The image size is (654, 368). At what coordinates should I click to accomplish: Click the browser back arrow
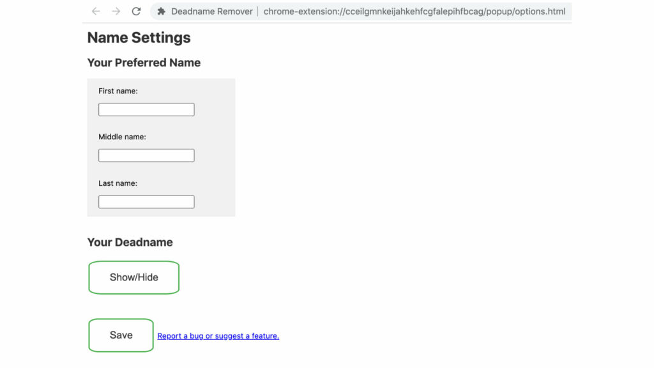[x=96, y=11]
